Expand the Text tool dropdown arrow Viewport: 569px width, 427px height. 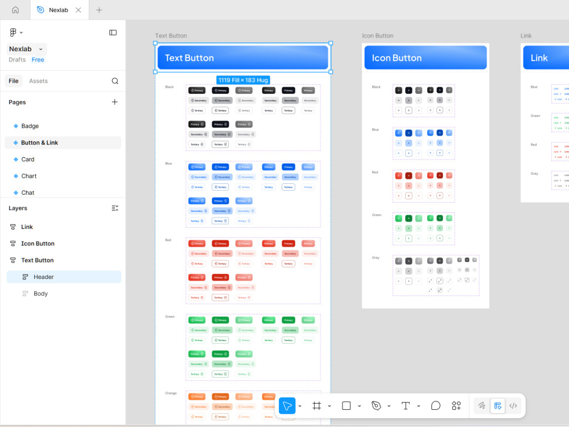point(419,406)
